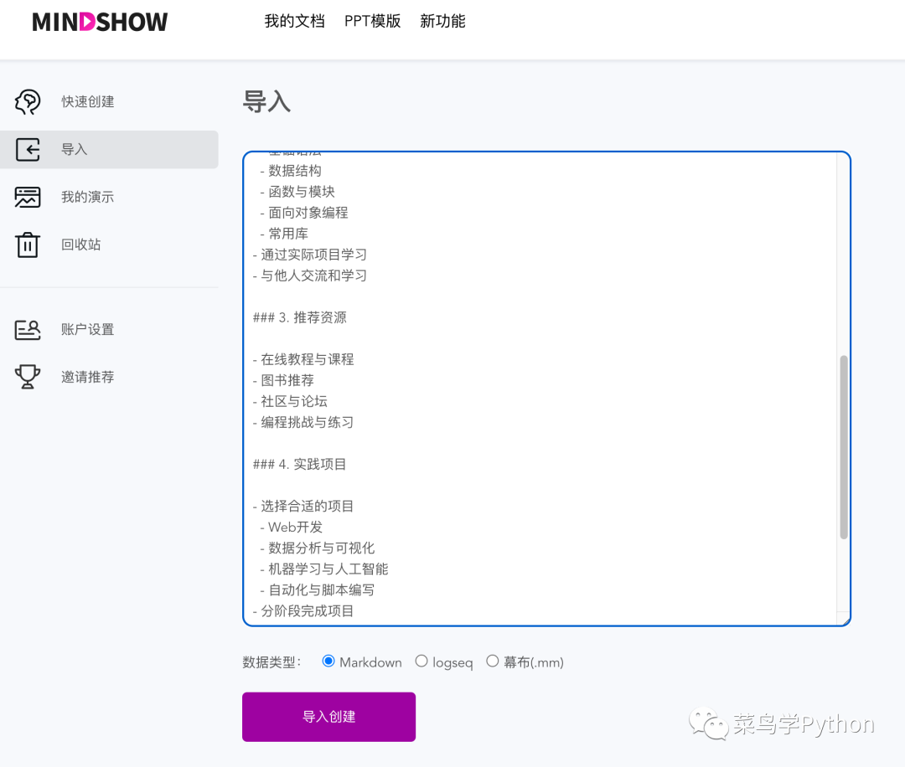This screenshot has width=905, height=767.
Task: Open 邀请推荐 in the sidebar
Action: pyautogui.click(x=88, y=377)
